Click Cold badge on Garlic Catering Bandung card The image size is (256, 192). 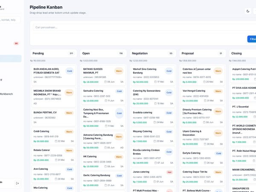(119, 176)
